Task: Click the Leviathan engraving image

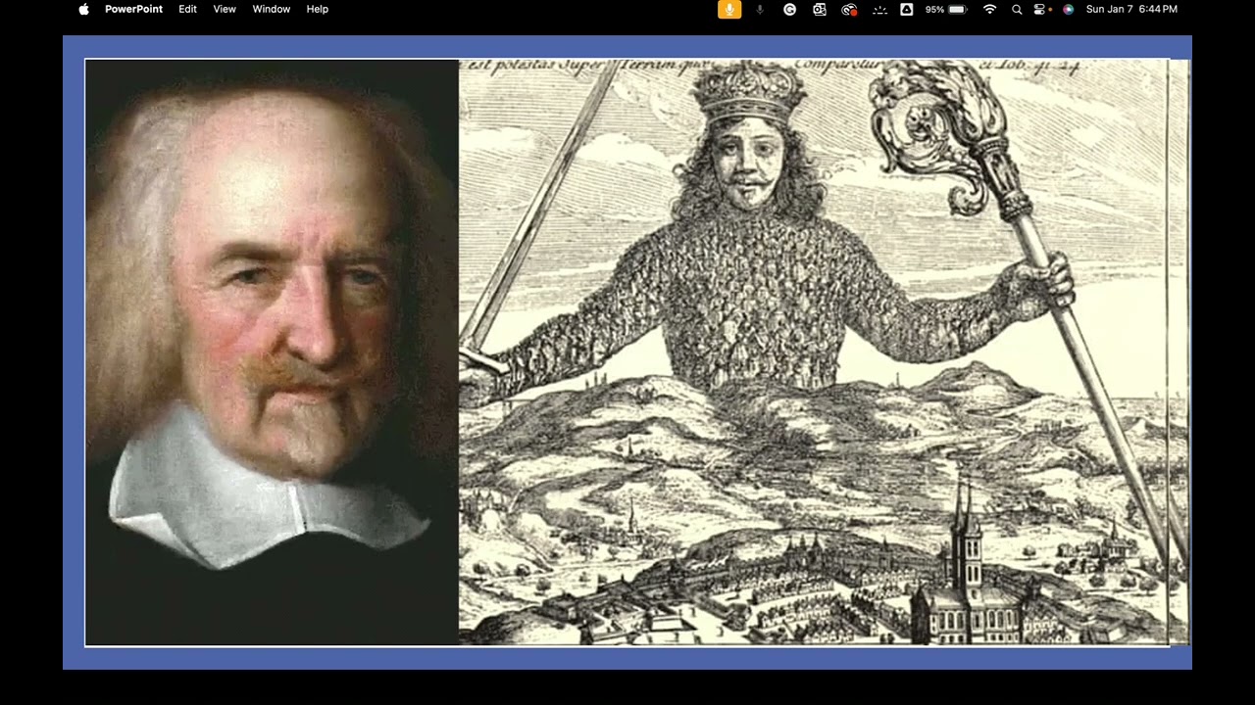Action: [824, 352]
